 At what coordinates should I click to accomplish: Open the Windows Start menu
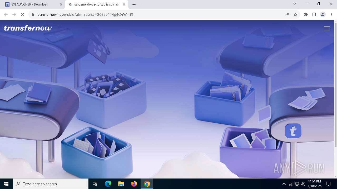coord(6,184)
